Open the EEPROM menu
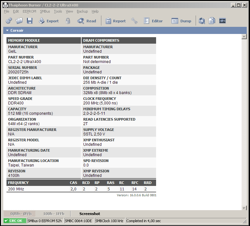 point(29,11)
